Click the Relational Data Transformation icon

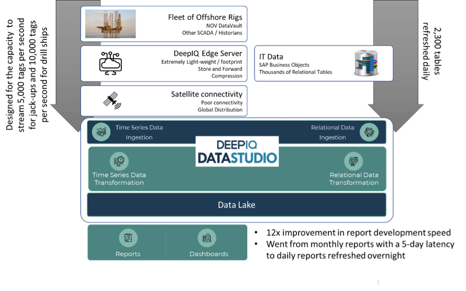coord(353,161)
